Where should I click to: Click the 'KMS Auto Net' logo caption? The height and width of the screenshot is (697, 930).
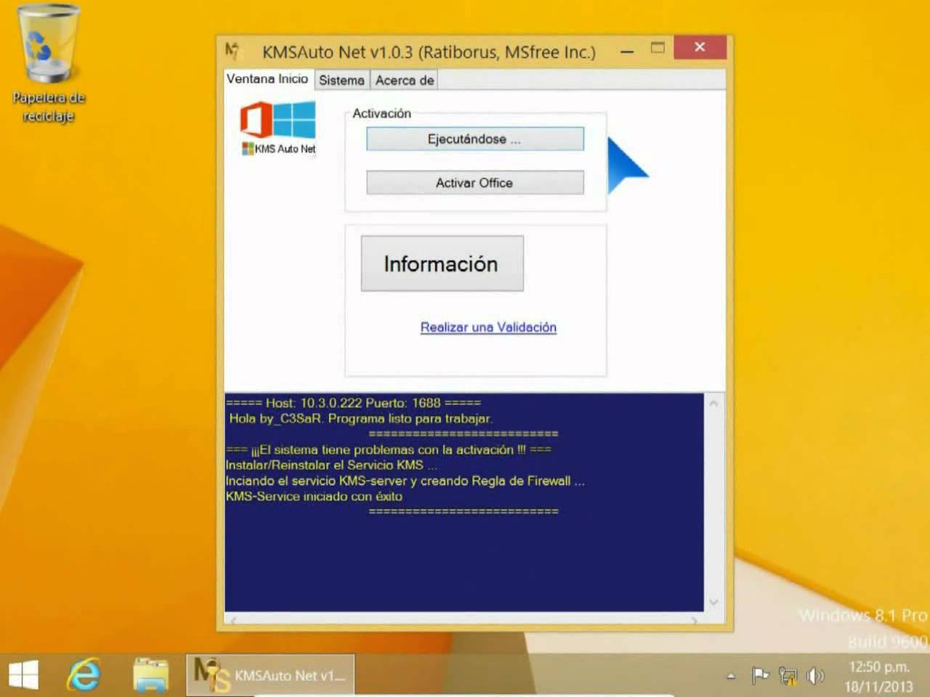tap(279, 149)
